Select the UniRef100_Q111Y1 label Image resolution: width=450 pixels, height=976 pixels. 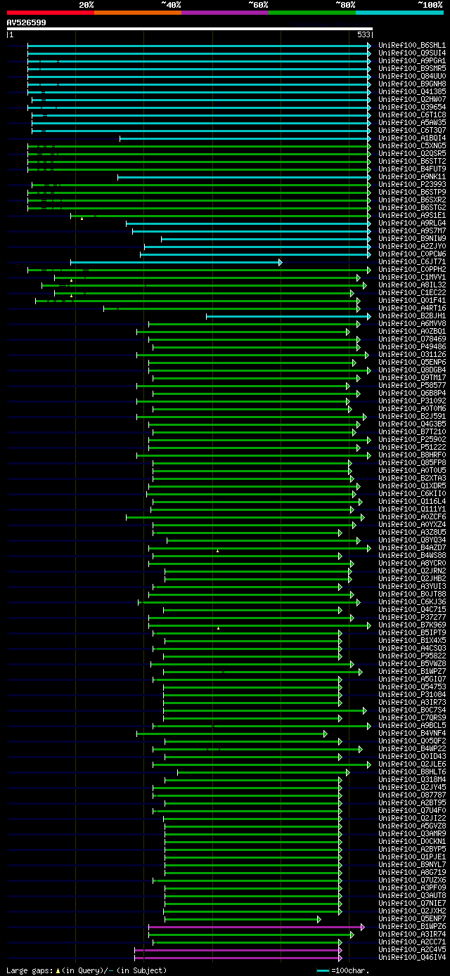(412, 509)
